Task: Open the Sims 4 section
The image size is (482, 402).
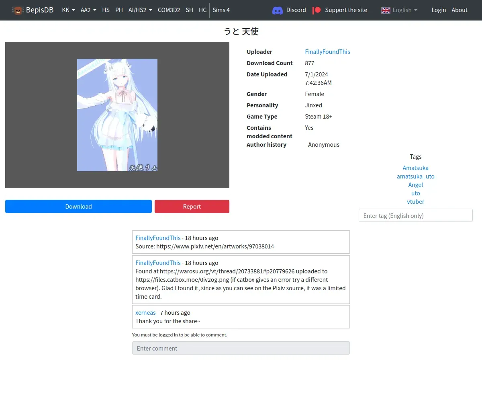Action: [x=221, y=10]
